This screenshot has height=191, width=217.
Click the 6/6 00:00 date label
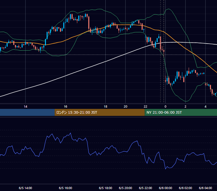point(165,188)
